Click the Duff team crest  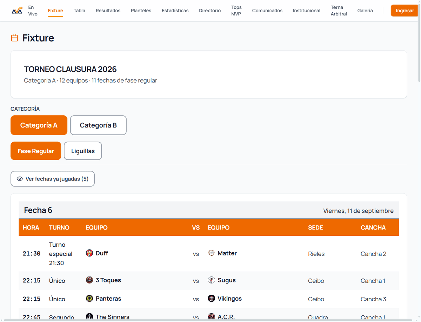[89, 253]
